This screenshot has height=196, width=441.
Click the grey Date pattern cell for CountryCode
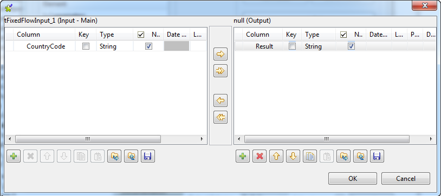tap(177, 46)
